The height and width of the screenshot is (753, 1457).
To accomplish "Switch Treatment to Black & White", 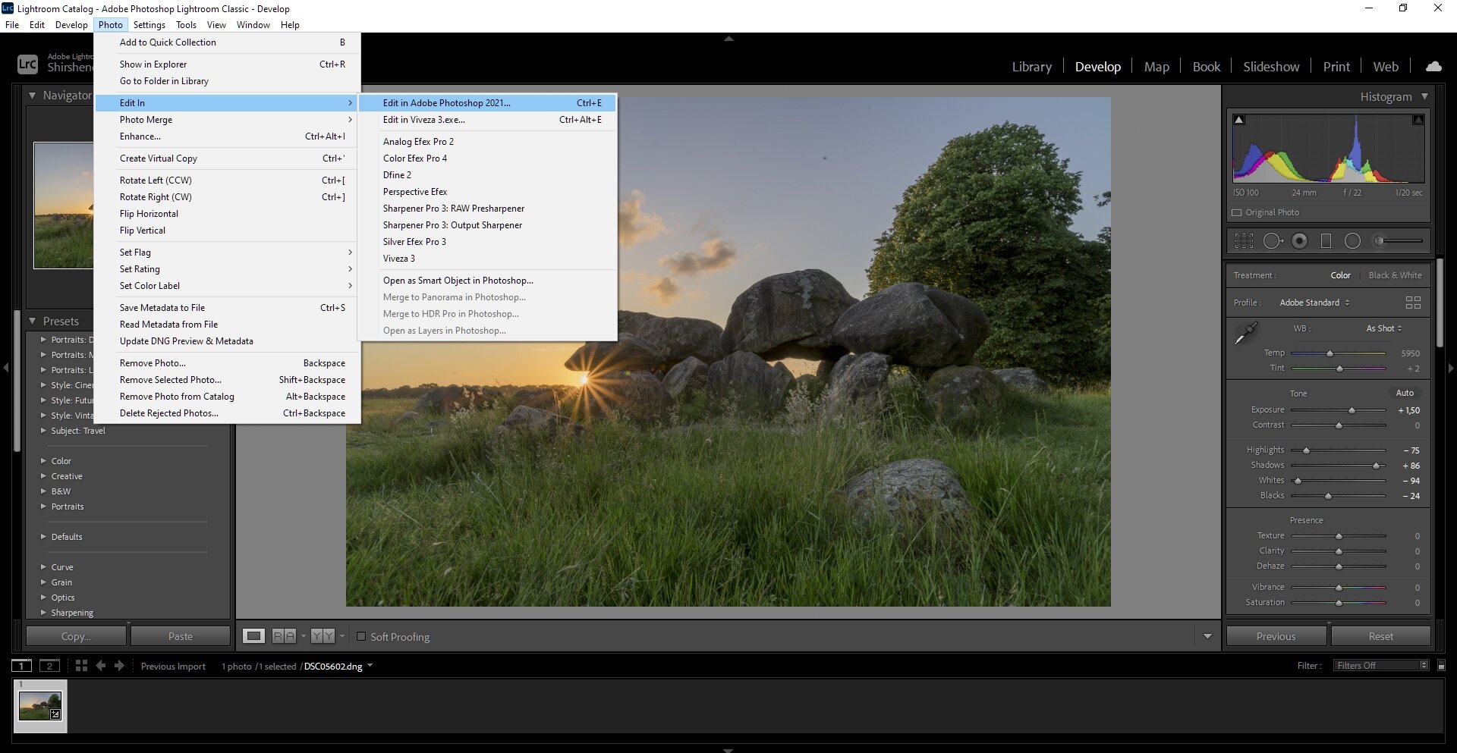I will pos(1396,275).
